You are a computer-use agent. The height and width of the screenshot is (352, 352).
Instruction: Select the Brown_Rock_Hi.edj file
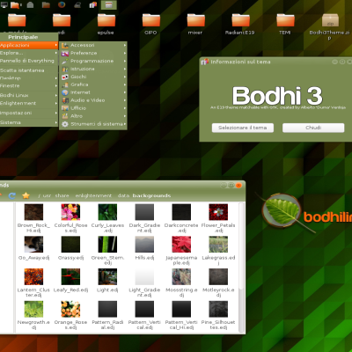(x=33, y=218)
